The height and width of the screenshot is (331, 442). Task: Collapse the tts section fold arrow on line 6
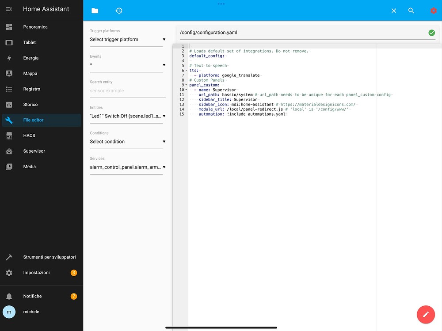tap(186, 70)
